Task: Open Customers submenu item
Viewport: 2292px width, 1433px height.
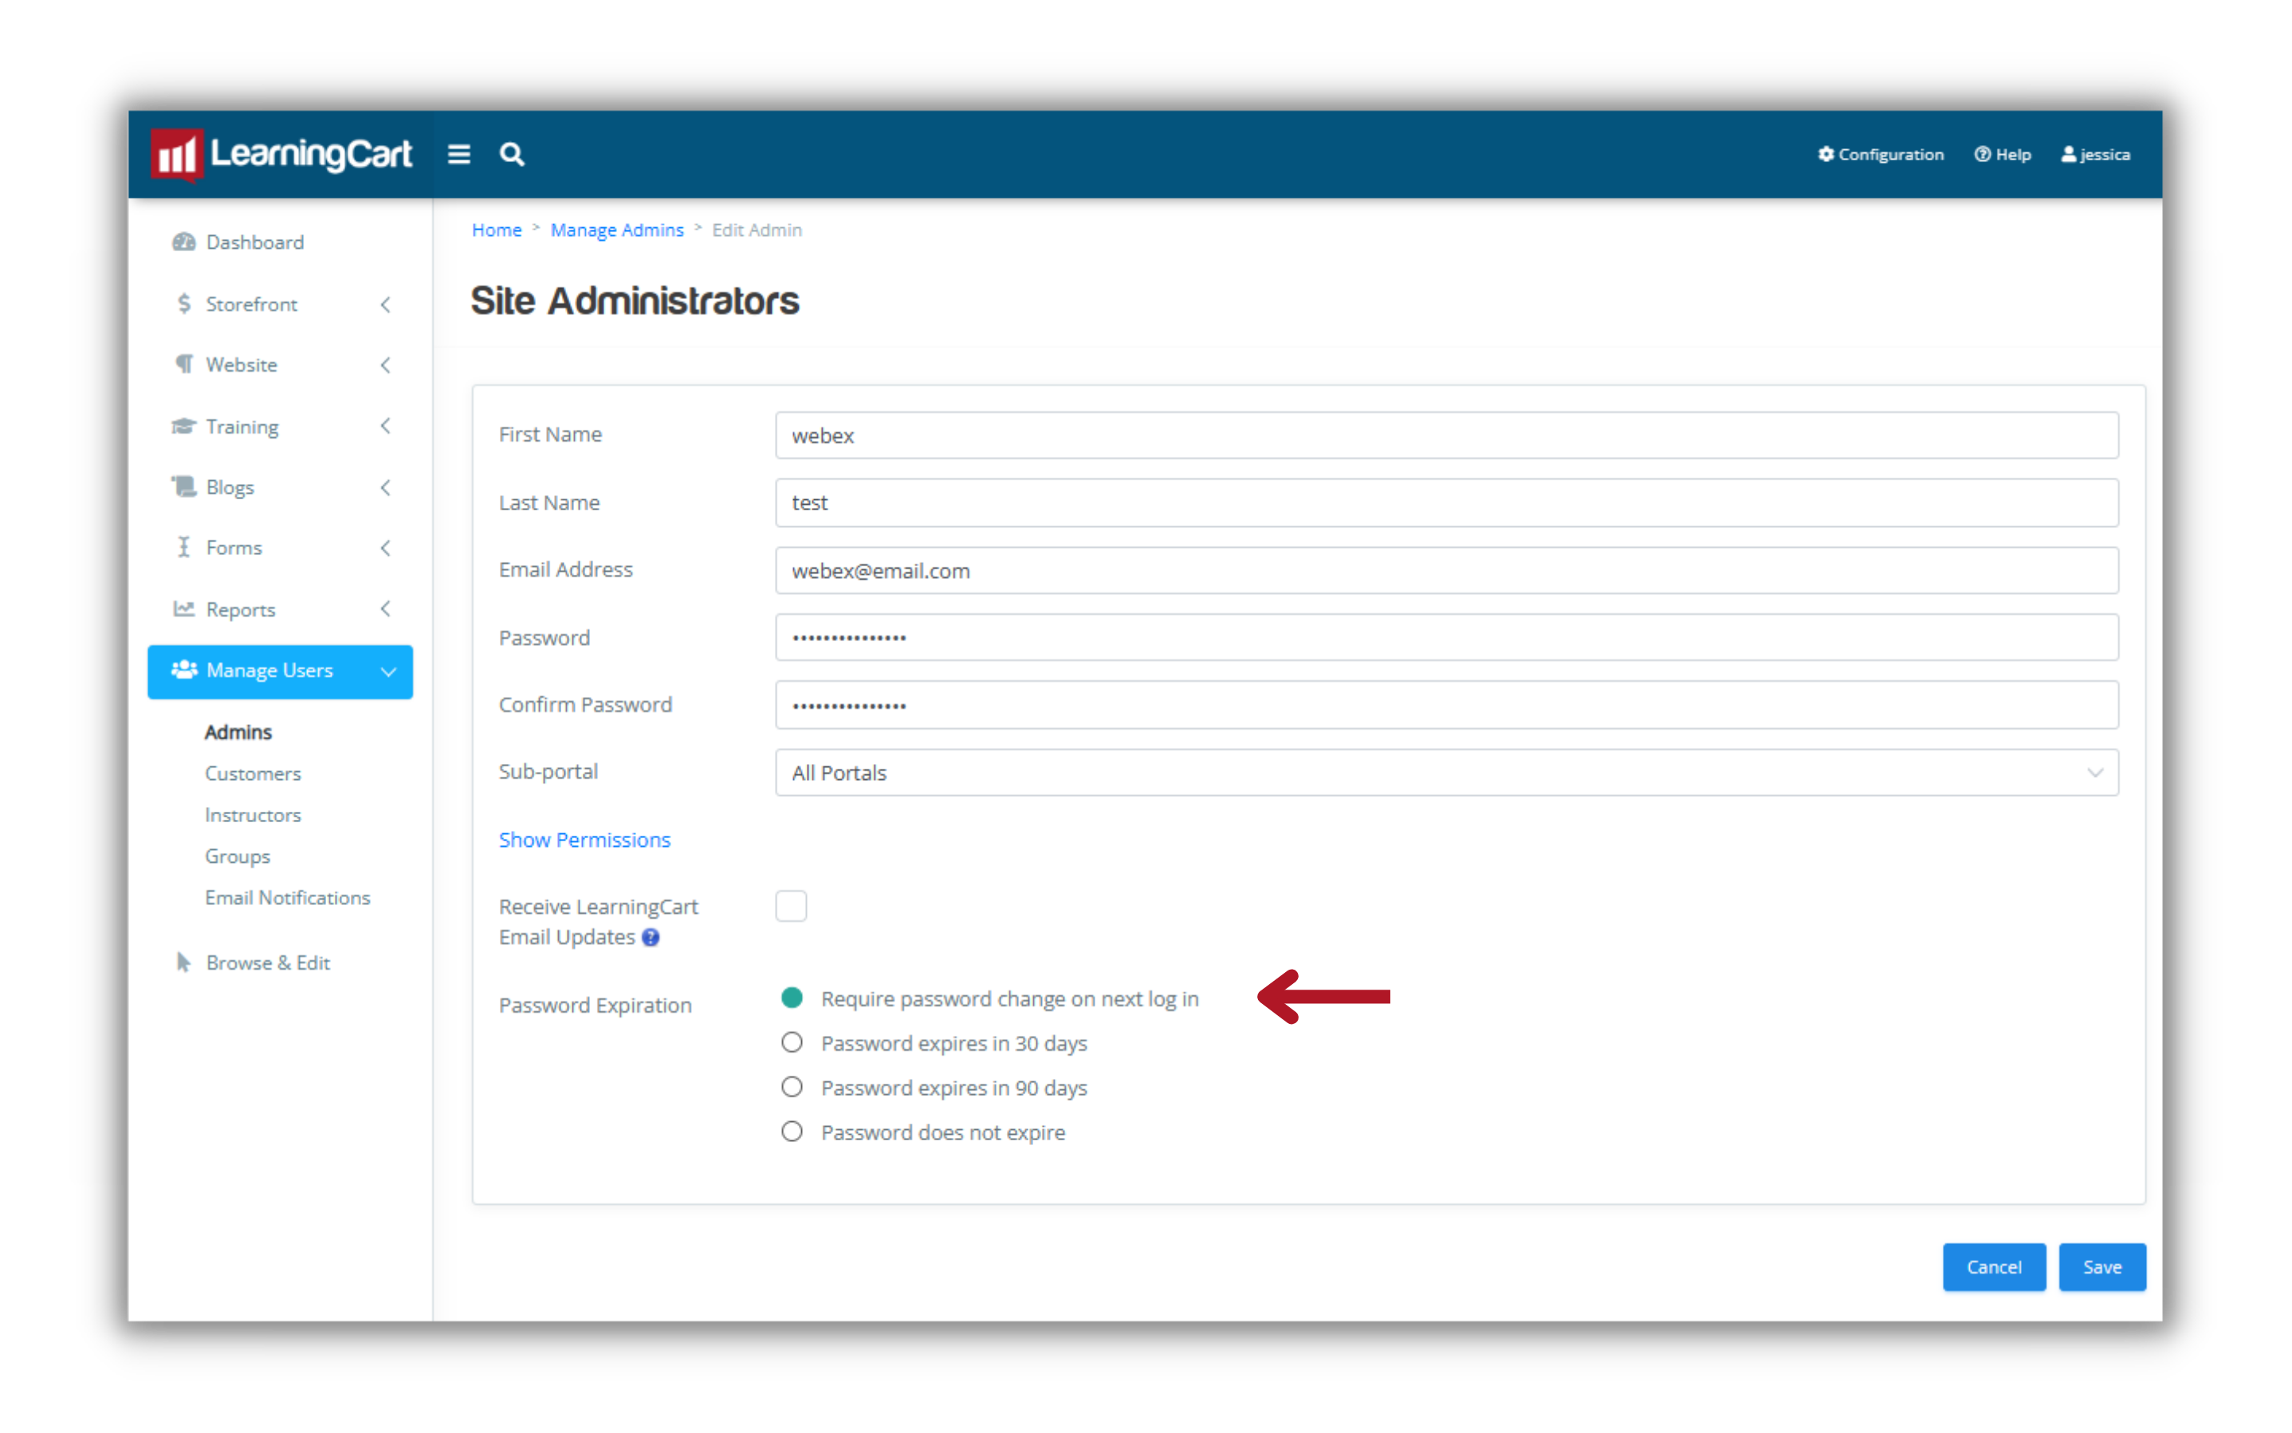Action: tap(253, 774)
